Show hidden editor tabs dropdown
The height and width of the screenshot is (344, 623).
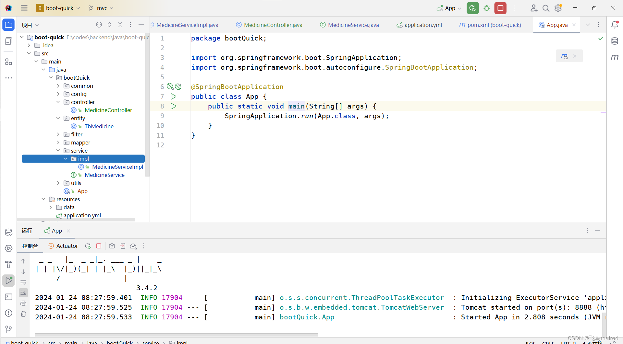click(588, 25)
